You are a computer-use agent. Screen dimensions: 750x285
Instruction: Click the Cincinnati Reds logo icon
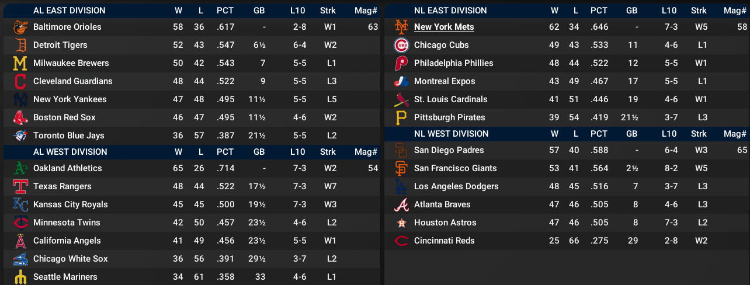coord(401,241)
